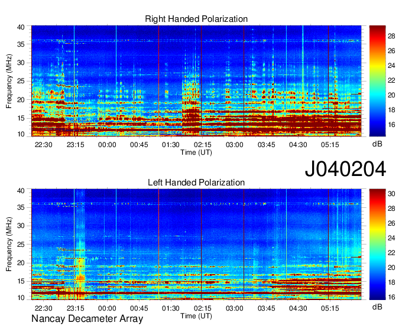This screenshot has height=326, width=402.
Task: Click the '00:45' tick in the top panel
Action: click(139, 145)
